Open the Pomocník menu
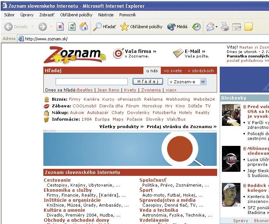This screenshot has height=224, width=269. [x=127, y=15]
